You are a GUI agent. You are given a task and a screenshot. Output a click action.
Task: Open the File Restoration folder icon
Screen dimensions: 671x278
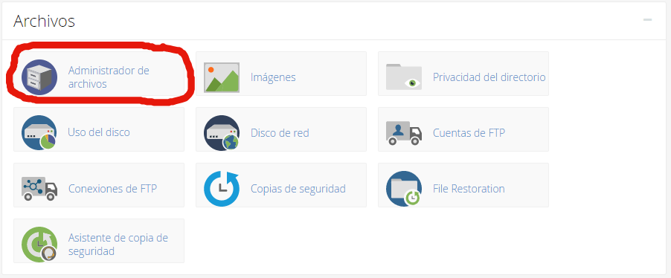pos(403,189)
